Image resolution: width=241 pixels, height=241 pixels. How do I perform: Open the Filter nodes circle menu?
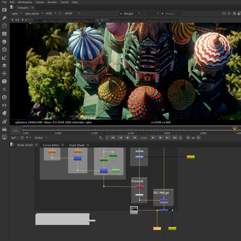point(4,50)
